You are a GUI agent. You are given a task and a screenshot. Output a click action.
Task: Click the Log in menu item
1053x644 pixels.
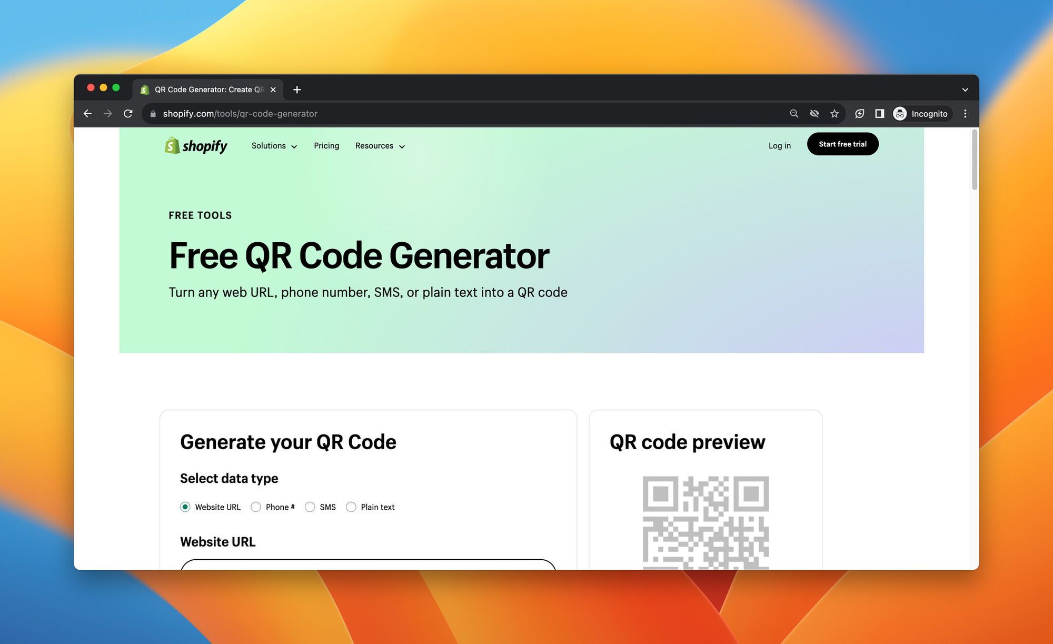click(x=780, y=144)
